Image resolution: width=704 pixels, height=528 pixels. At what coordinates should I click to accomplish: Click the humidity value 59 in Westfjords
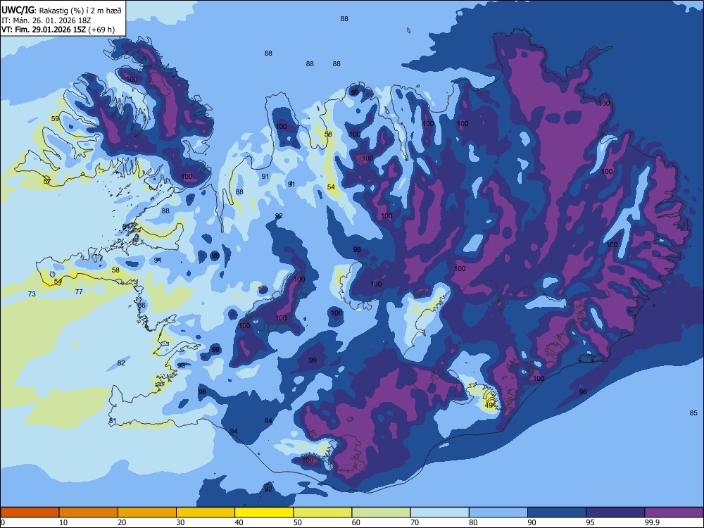click(x=55, y=119)
